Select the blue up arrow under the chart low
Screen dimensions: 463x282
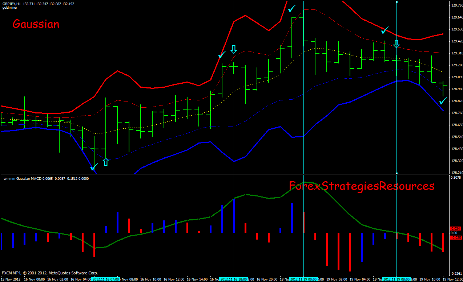click(106, 162)
